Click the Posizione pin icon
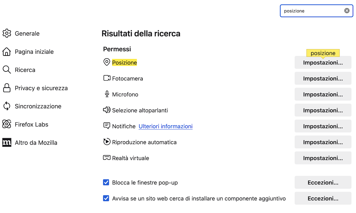The height and width of the screenshot is (213, 356). (x=107, y=62)
